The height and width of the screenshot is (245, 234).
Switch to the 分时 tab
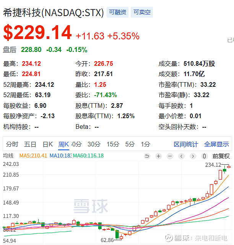point(12,144)
